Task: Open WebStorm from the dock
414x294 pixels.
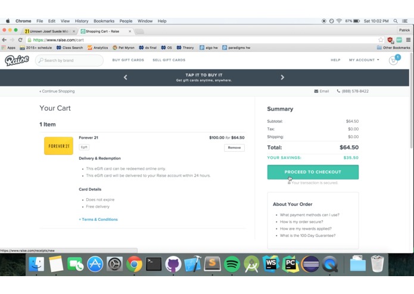Action: 271,264
